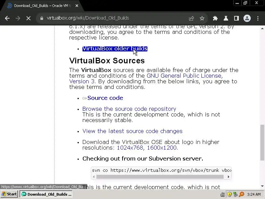The width and height of the screenshot is (265, 199).
Task: Open the tray keyboard icon
Action: pos(223,194)
